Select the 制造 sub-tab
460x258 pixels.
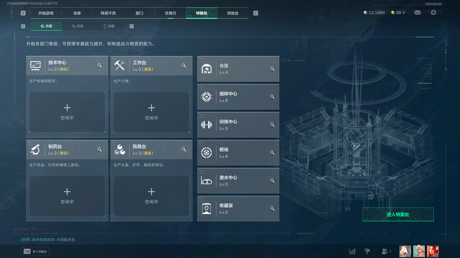coord(78,26)
